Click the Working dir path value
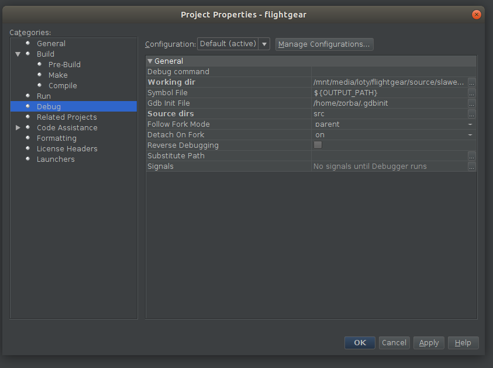This screenshot has height=368, width=493. coord(389,82)
